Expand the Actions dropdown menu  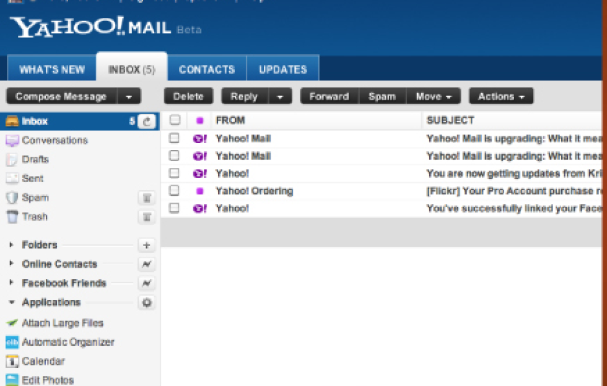501,97
